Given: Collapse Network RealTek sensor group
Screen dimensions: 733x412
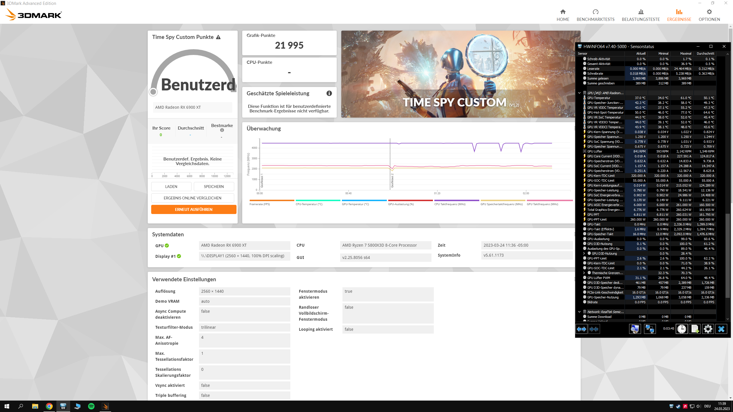Looking at the screenshot, I should 579,312.
